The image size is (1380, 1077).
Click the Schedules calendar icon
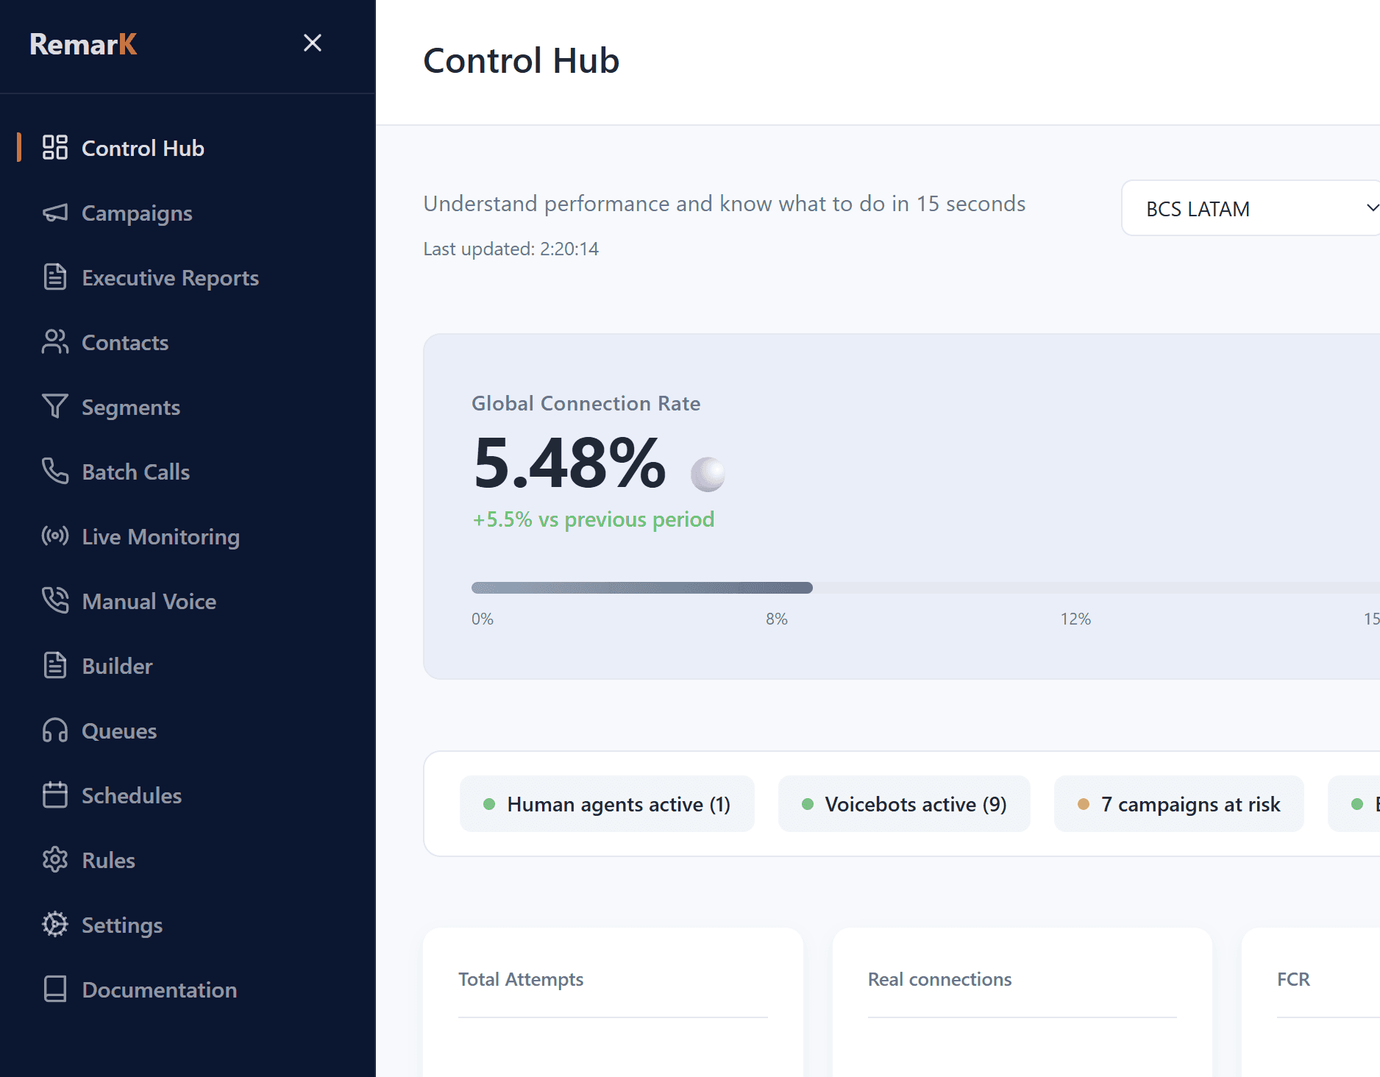pos(55,795)
